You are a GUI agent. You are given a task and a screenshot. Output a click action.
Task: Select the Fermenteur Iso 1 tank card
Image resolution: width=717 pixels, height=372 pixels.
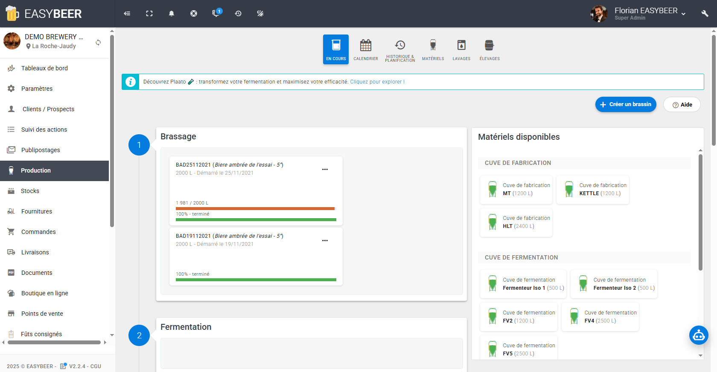[523, 284]
